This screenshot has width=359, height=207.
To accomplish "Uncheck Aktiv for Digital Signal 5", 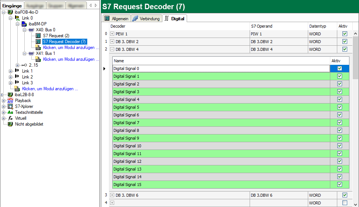I will coord(339,107).
